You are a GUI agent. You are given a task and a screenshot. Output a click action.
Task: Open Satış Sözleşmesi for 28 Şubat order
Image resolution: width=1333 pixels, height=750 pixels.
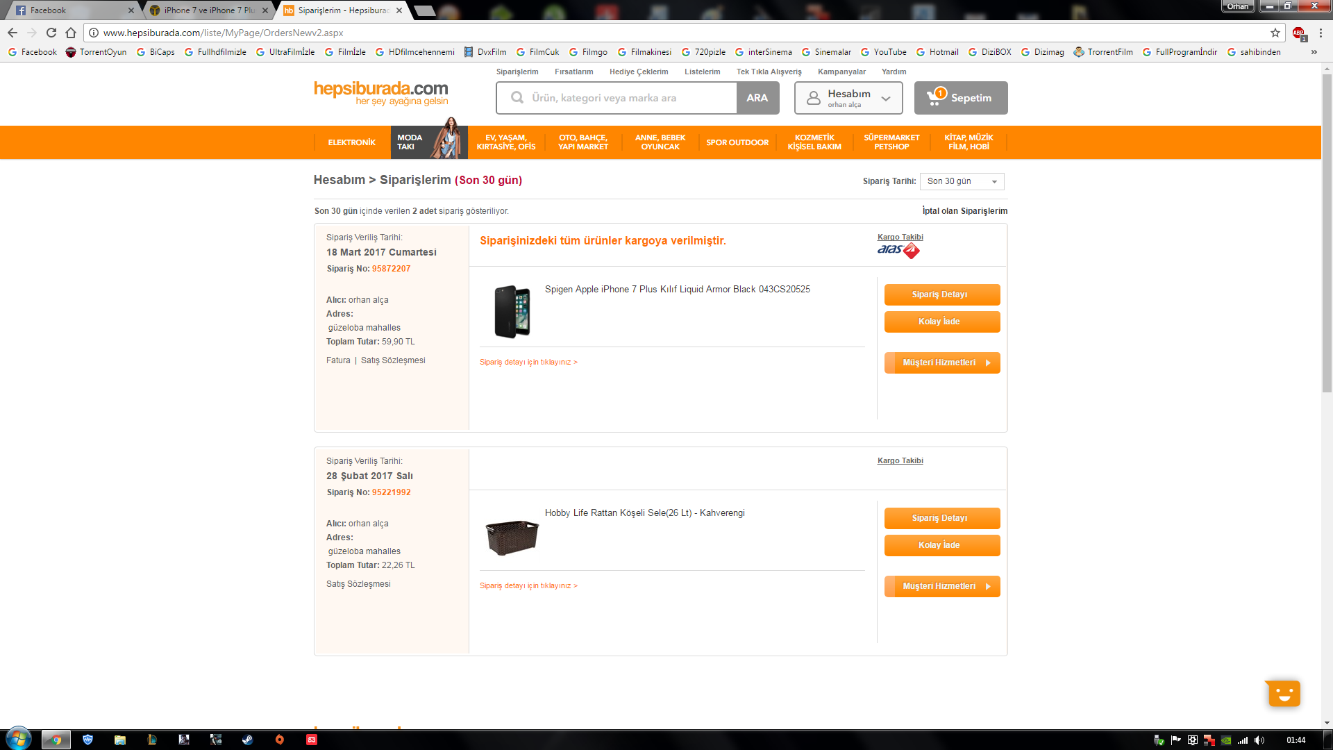coord(358,584)
